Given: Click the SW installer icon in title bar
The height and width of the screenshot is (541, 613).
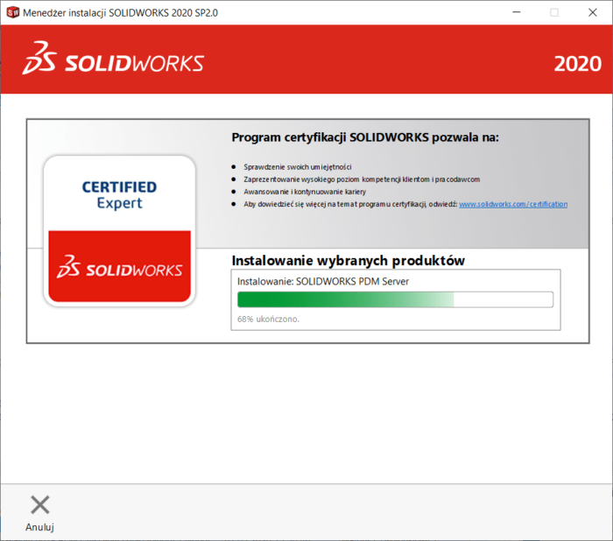Looking at the screenshot, I should (x=13, y=12).
